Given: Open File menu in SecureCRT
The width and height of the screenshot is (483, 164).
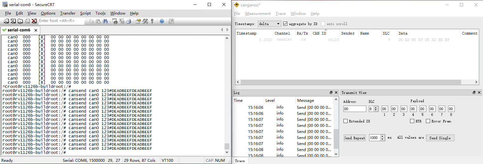Looking at the screenshot, I should pyautogui.click(x=8, y=13).
